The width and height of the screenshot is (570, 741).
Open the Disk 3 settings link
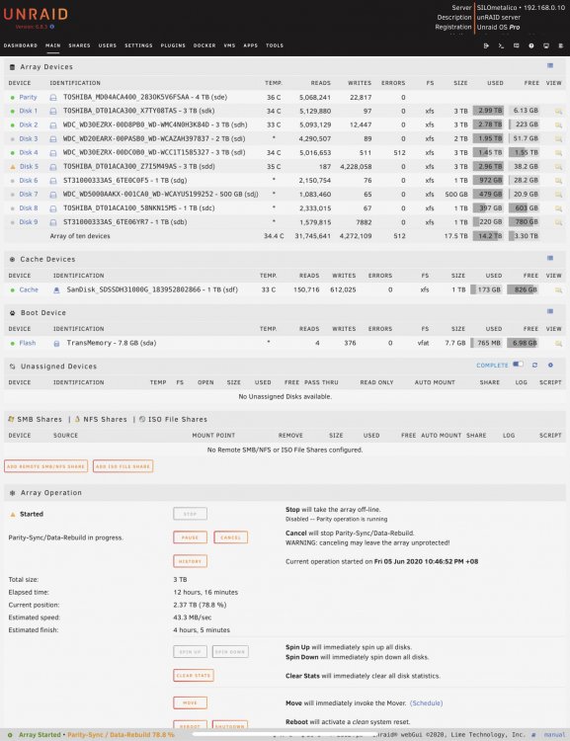[x=29, y=139]
